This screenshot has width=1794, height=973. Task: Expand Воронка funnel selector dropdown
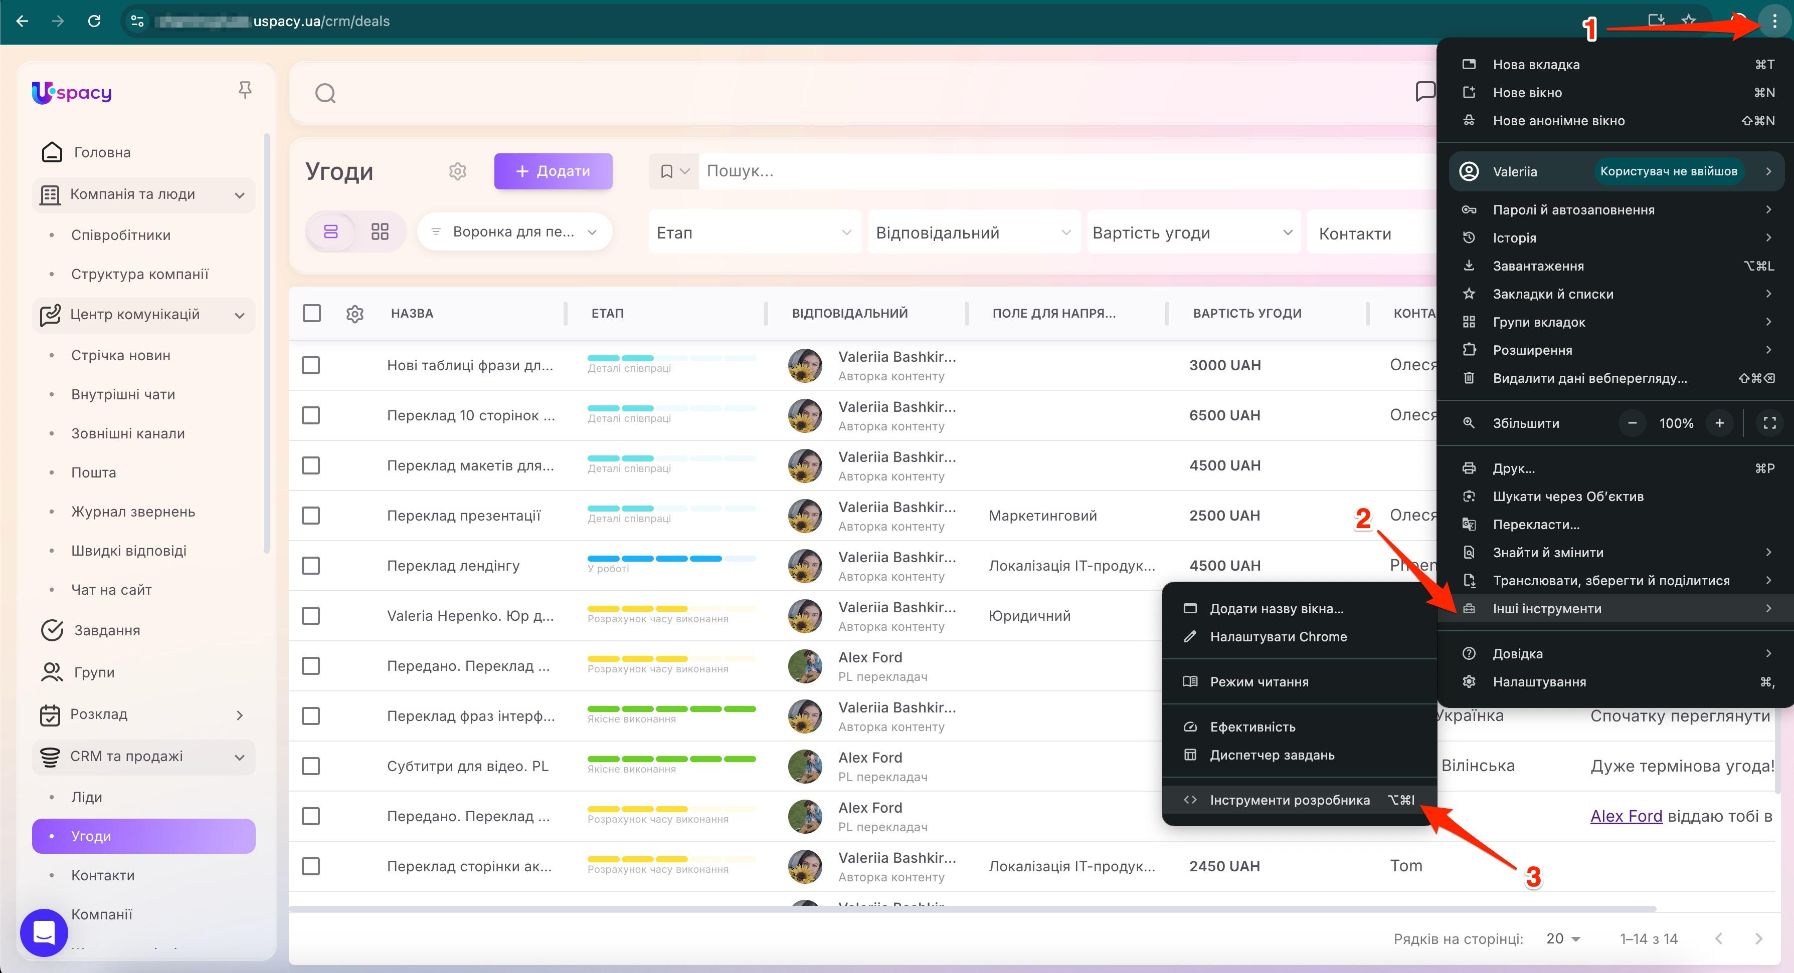(x=514, y=232)
